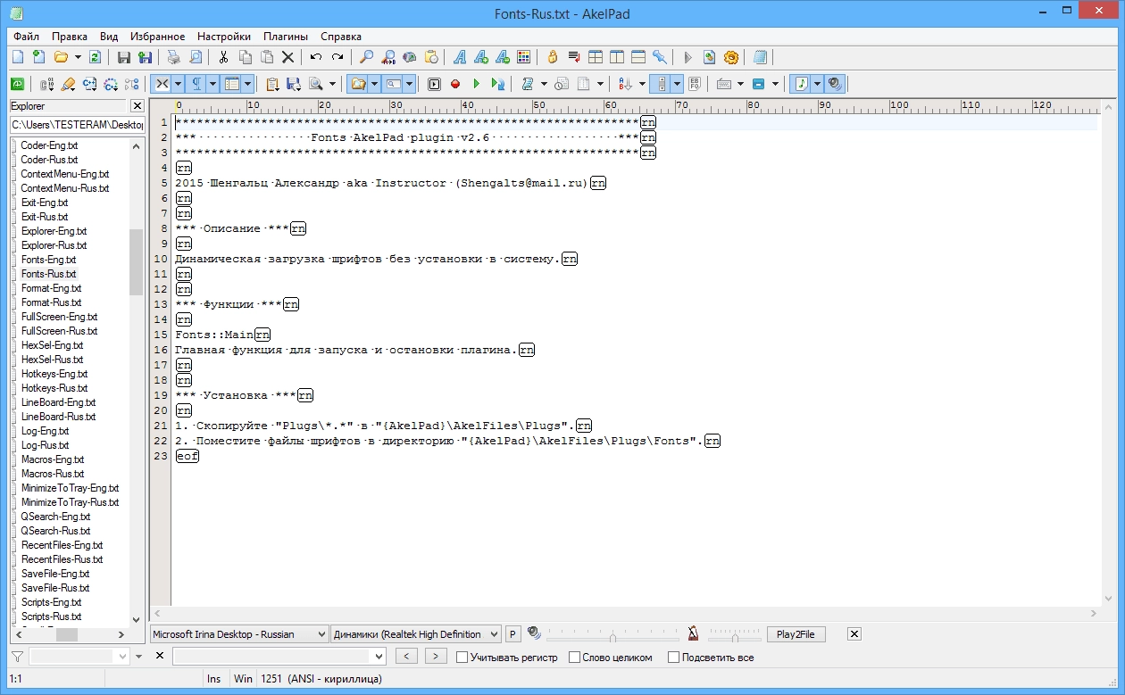Cut selection with the scissors icon
Viewport: 1125px width, 695px height.
(x=223, y=57)
